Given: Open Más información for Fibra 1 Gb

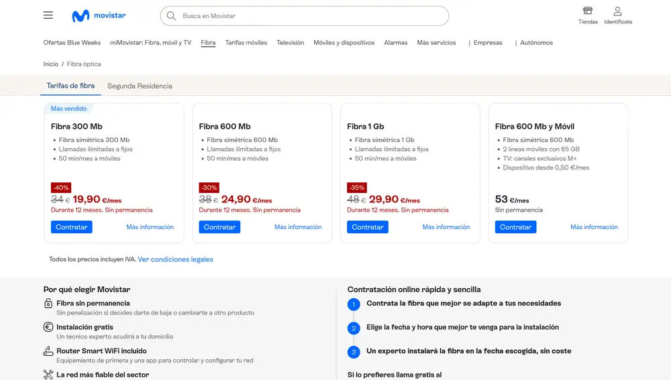Looking at the screenshot, I should click(x=446, y=227).
